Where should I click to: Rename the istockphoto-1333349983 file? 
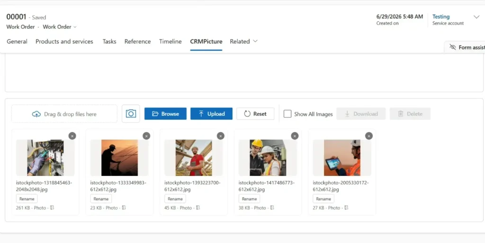pyautogui.click(x=101, y=199)
